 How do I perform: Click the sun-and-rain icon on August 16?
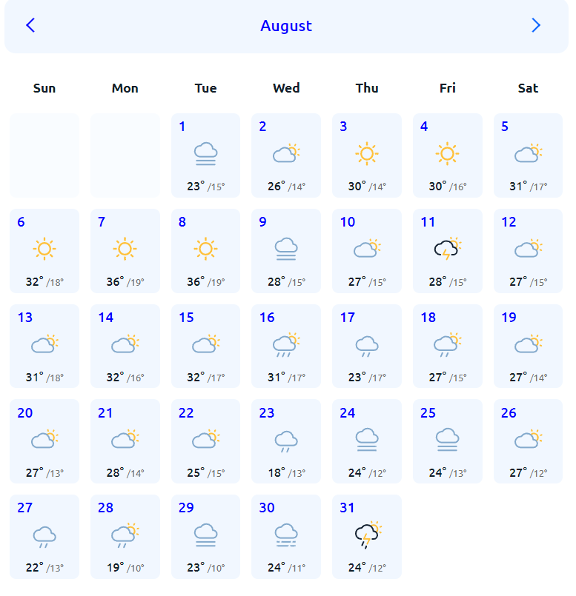(286, 345)
